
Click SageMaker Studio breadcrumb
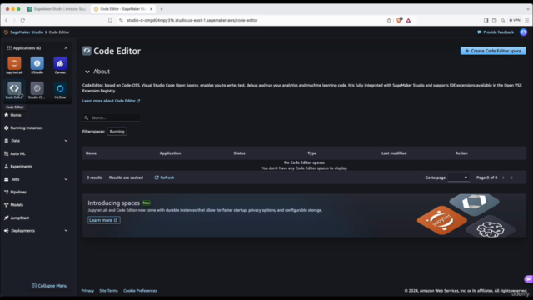27,32
